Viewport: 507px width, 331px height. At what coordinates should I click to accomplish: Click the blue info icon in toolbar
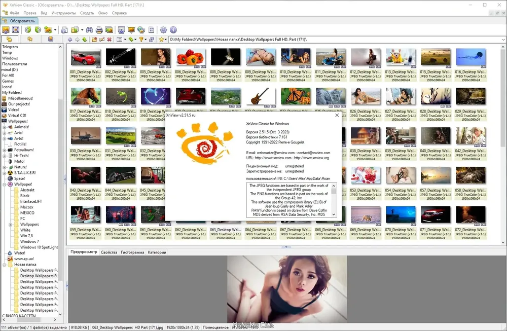[x=173, y=30]
